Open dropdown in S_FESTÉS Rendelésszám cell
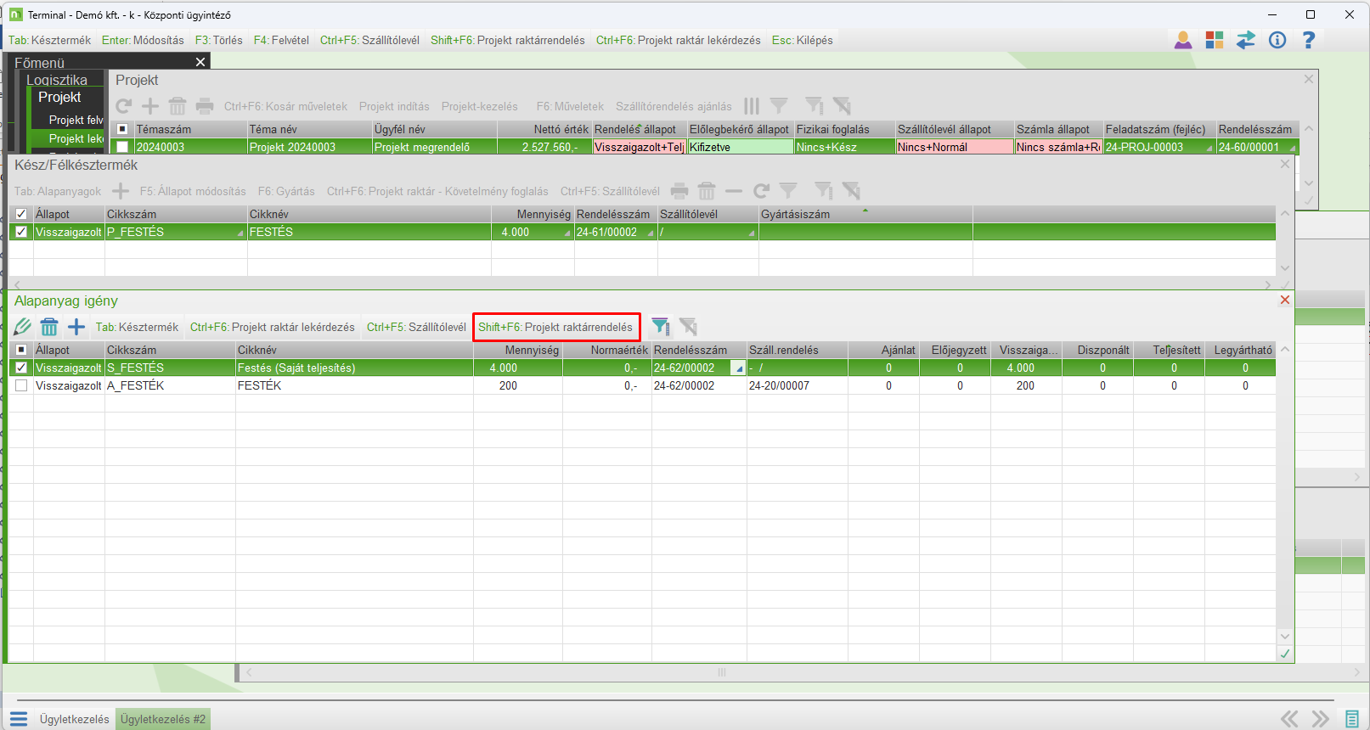Viewport: 1370px width, 730px height. (x=739, y=368)
